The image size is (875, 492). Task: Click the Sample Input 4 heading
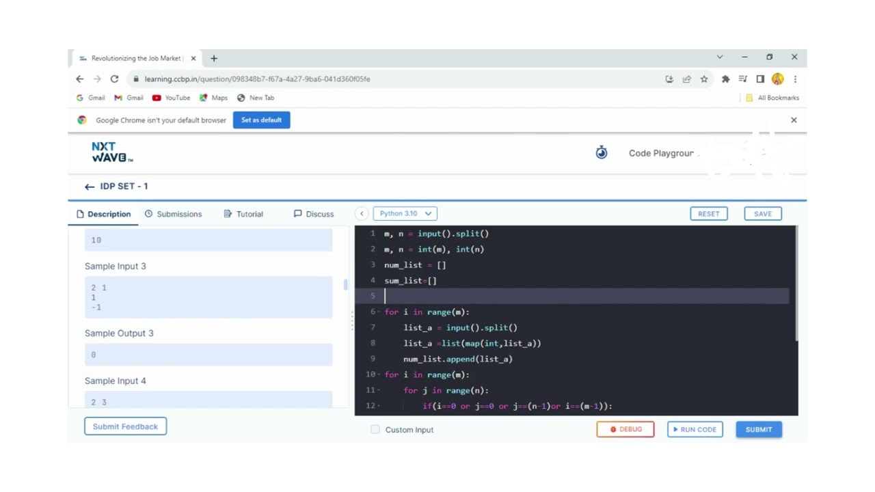(x=116, y=381)
